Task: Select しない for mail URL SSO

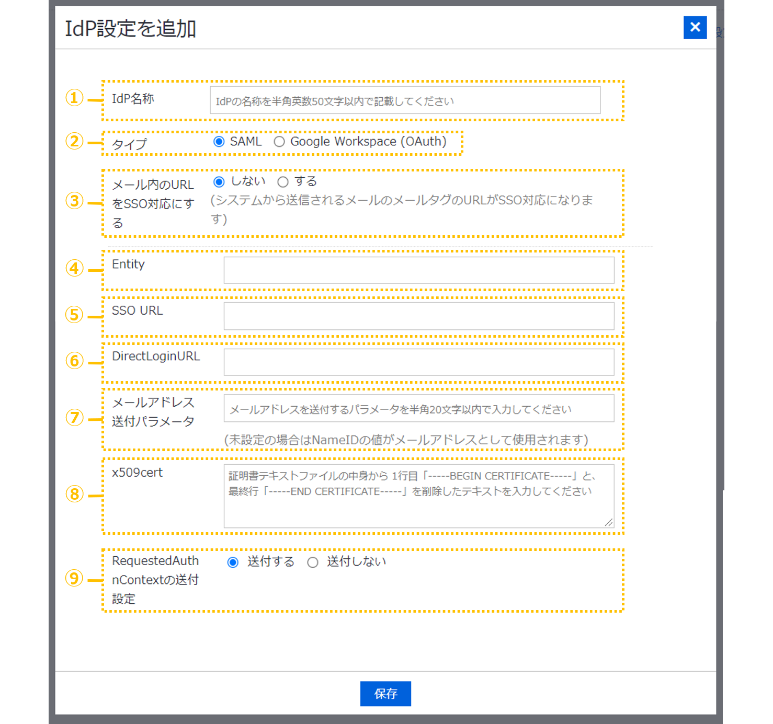Action: [x=219, y=182]
